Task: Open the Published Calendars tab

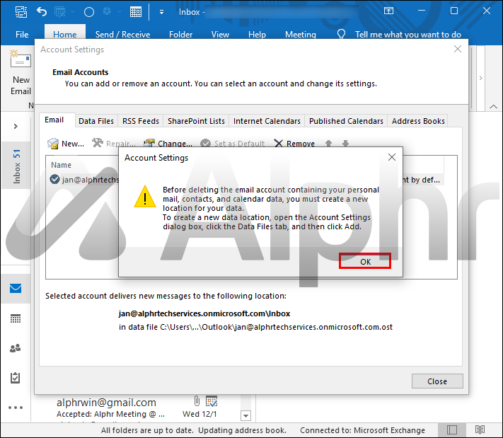Action: [346, 121]
